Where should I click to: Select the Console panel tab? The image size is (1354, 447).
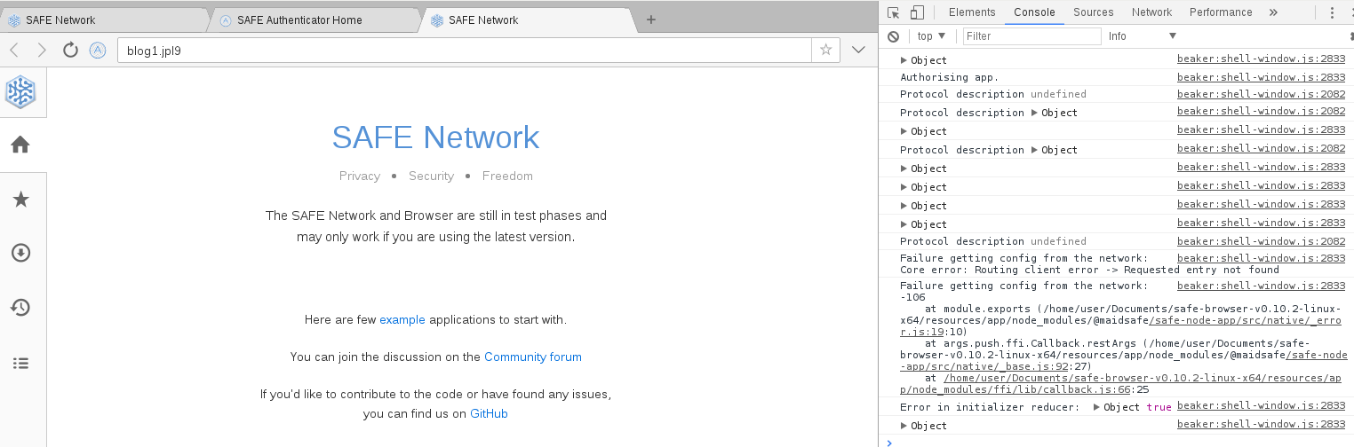[1034, 12]
